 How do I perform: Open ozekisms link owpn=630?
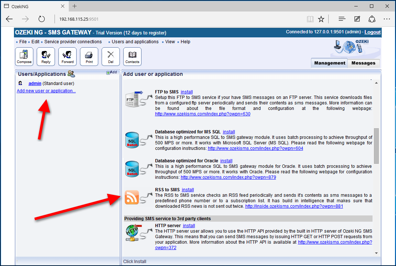pyautogui.click(x=202, y=114)
